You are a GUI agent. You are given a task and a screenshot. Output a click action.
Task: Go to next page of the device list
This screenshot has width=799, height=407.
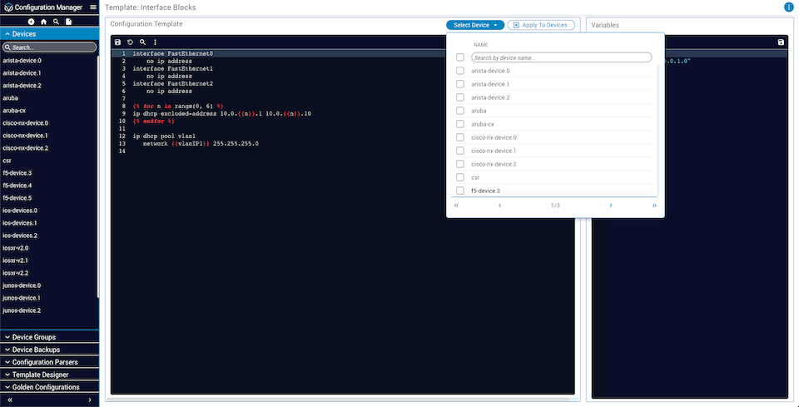(x=610, y=205)
